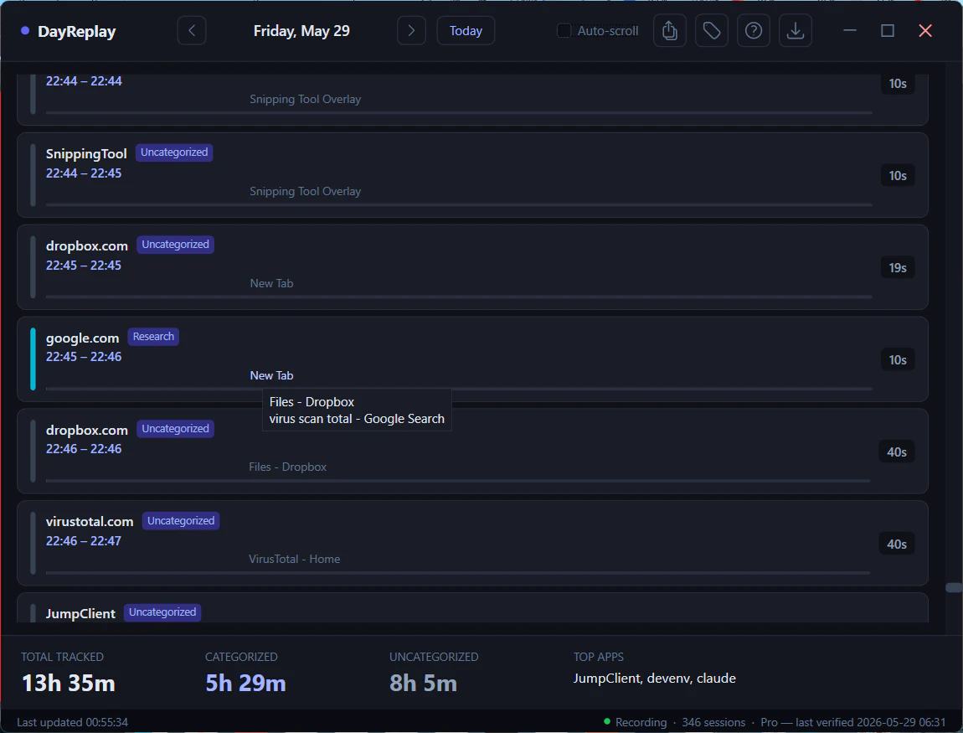Click Total Tracked 13h 35m value
963x733 pixels.
click(68, 684)
